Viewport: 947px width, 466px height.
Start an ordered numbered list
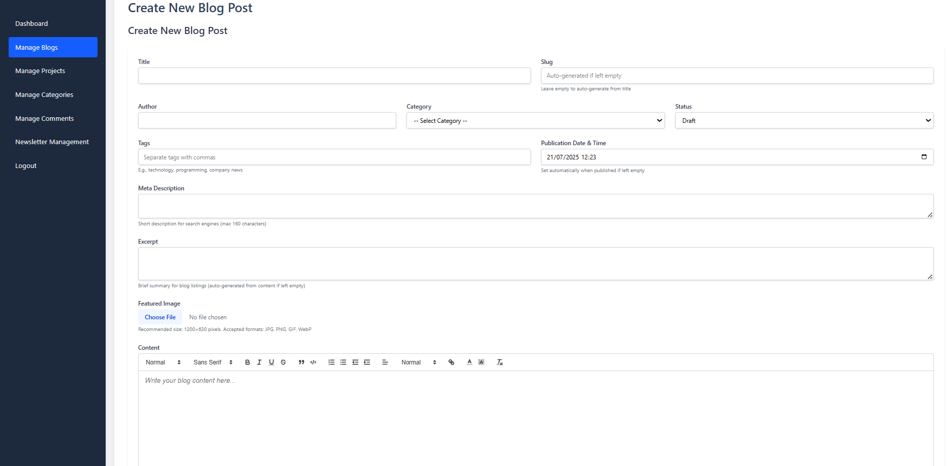click(331, 362)
